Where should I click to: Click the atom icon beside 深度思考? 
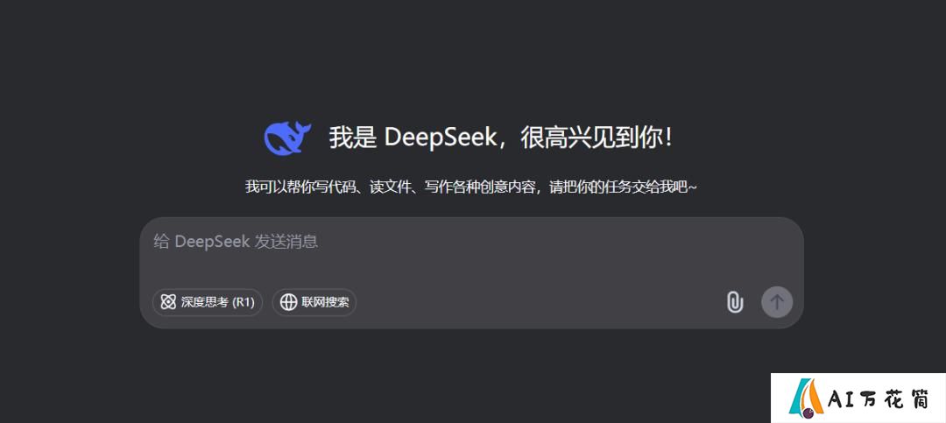(168, 302)
